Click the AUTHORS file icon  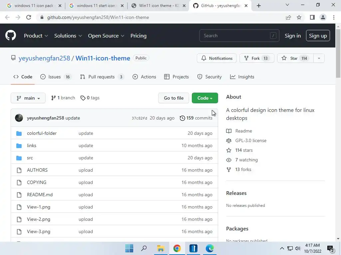[19, 170]
